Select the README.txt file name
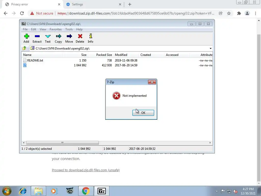This screenshot has height=196, width=261. pos(35,60)
